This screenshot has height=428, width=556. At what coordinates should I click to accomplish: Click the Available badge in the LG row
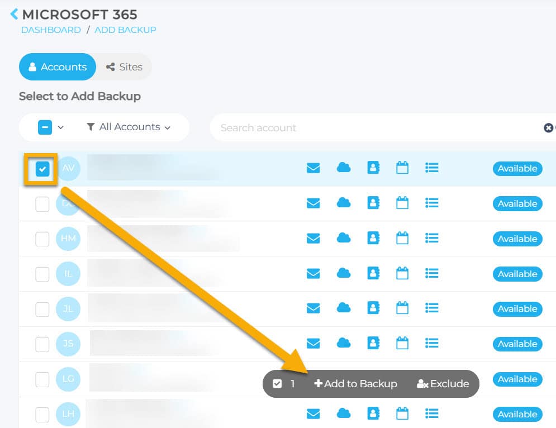click(x=517, y=379)
